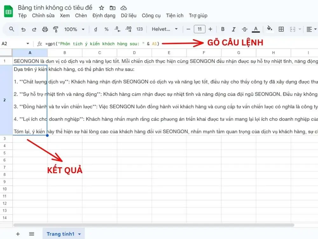The width and height of the screenshot is (318, 239).
Task: Open the Xem menu
Action: (65, 16)
